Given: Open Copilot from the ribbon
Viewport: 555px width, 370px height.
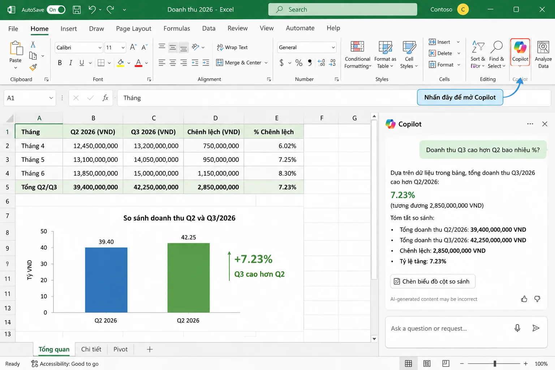Looking at the screenshot, I should (520, 52).
